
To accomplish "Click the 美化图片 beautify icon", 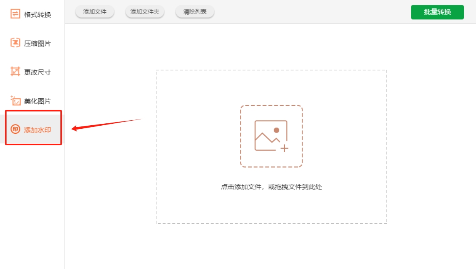I will [x=15, y=101].
